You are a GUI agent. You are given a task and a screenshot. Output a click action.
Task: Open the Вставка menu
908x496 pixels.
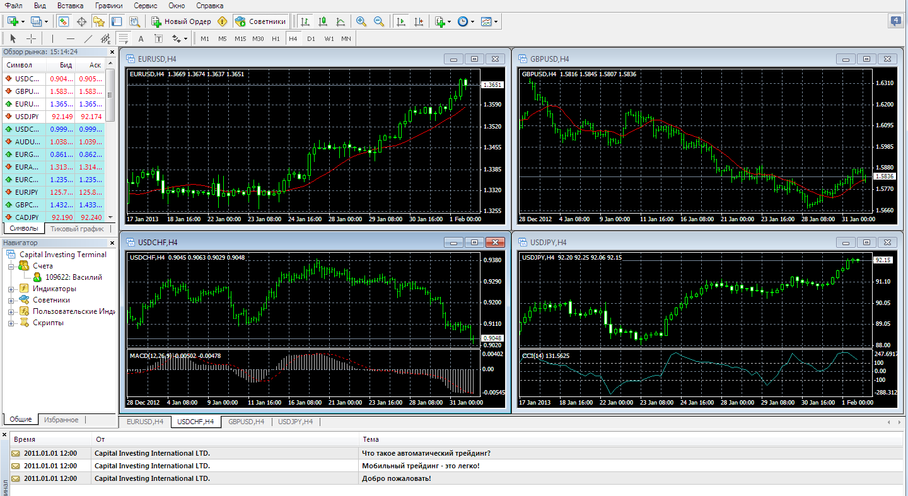[70, 6]
